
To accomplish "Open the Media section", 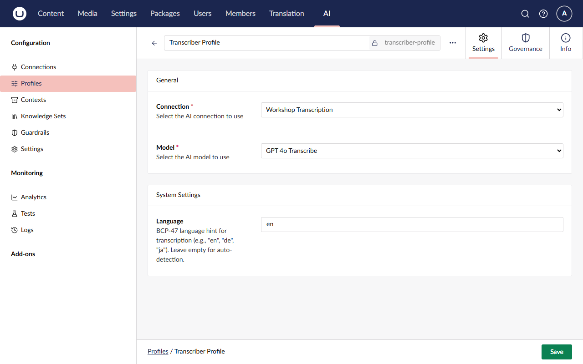I will 87,14.
